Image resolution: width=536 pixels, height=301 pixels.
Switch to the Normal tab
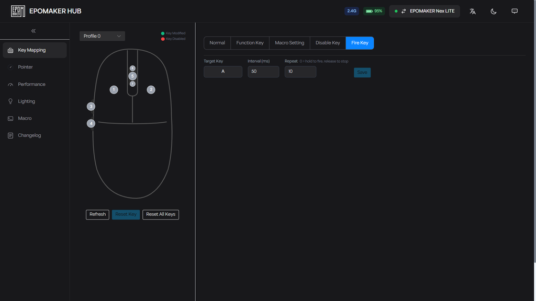[217, 43]
